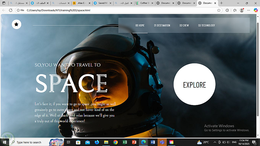
Task: Open Microsoft Teams from taskbar
Action: tap(162, 142)
